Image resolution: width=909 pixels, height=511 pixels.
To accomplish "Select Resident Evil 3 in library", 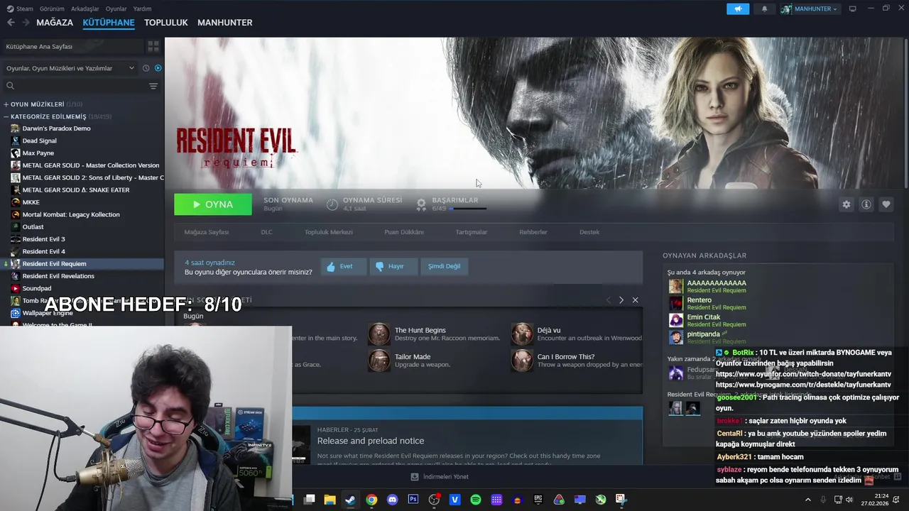I will click(43, 239).
